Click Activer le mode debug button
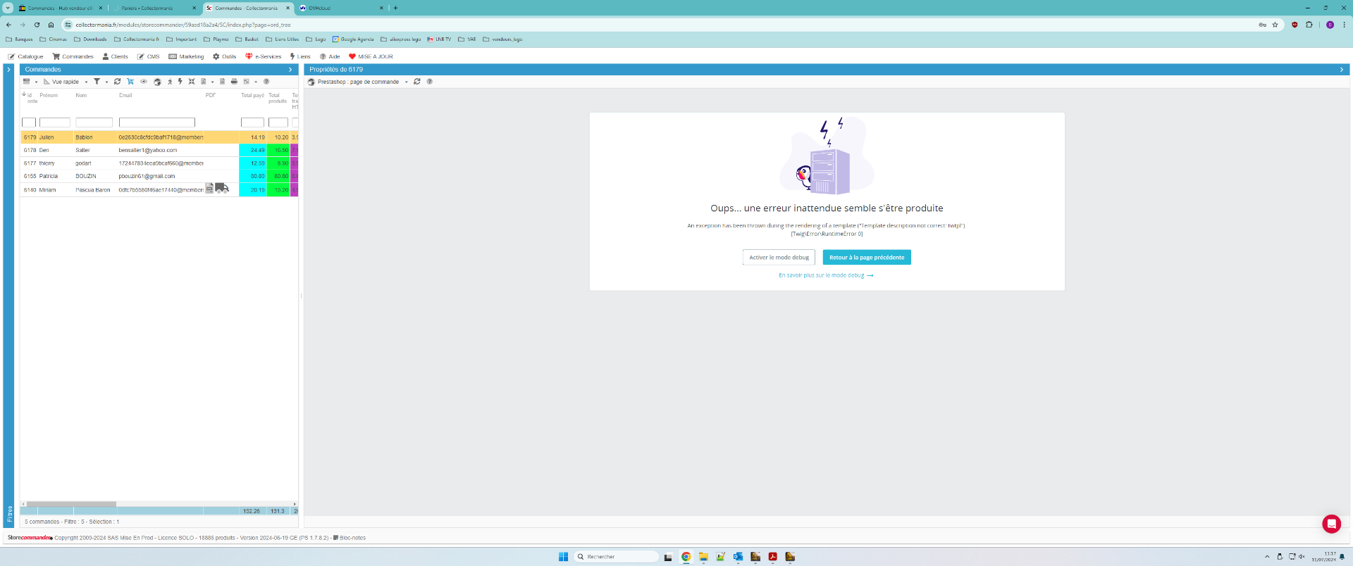This screenshot has width=1353, height=566. (779, 258)
